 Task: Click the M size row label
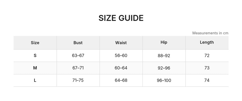click(x=35, y=68)
